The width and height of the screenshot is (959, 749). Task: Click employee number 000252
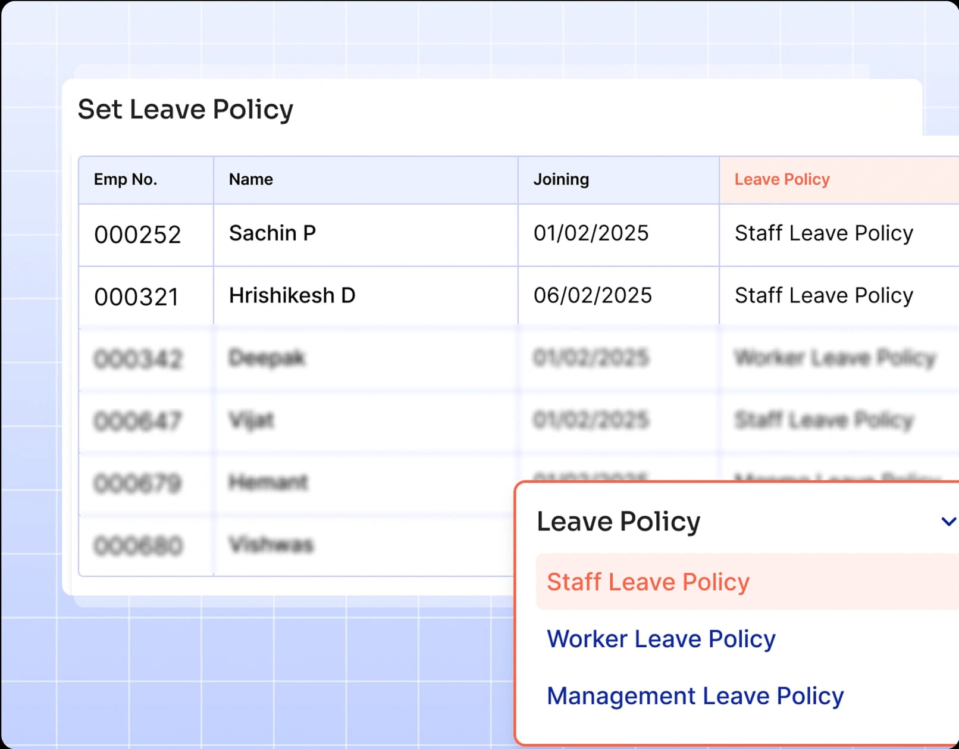(137, 235)
